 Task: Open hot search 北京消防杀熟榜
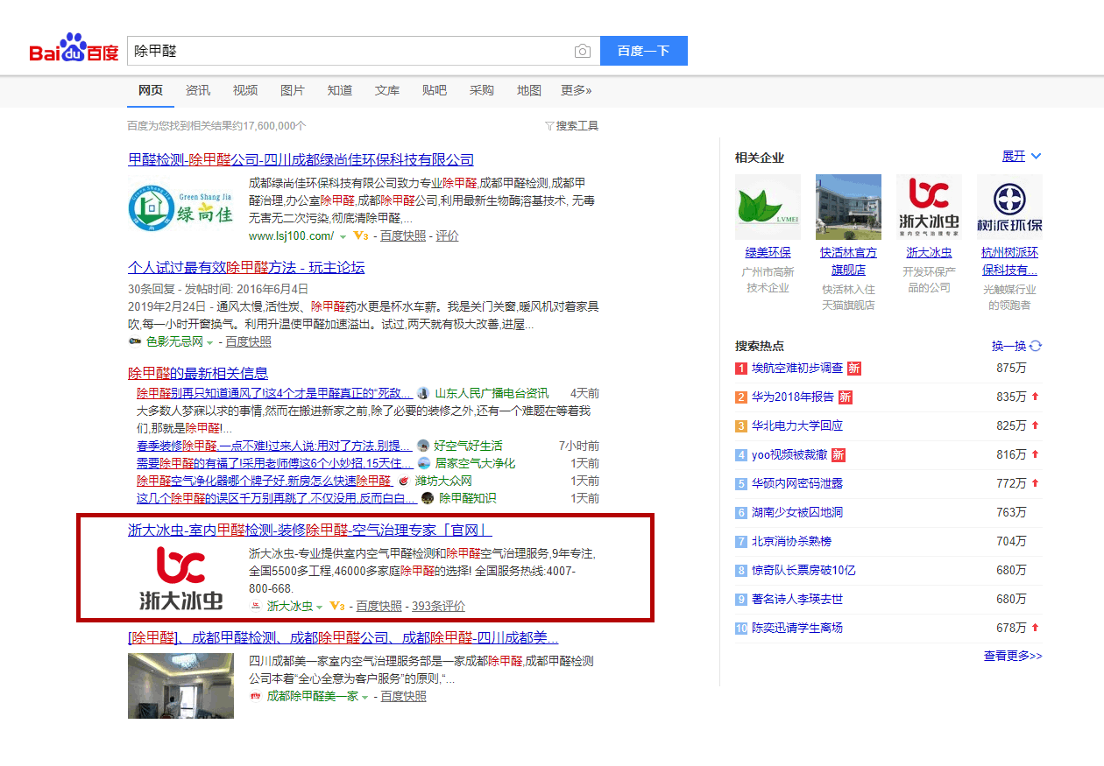click(x=791, y=541)
